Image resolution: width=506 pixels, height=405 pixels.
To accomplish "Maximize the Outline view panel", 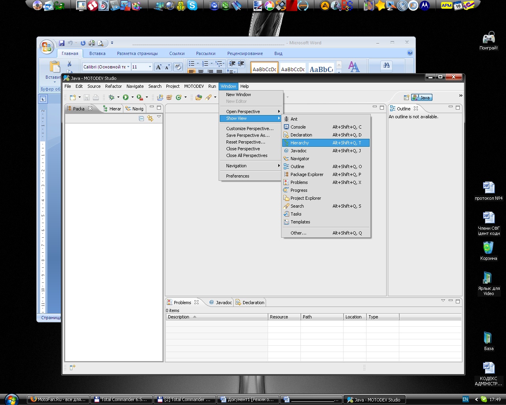I will click(x=458, y=107).
